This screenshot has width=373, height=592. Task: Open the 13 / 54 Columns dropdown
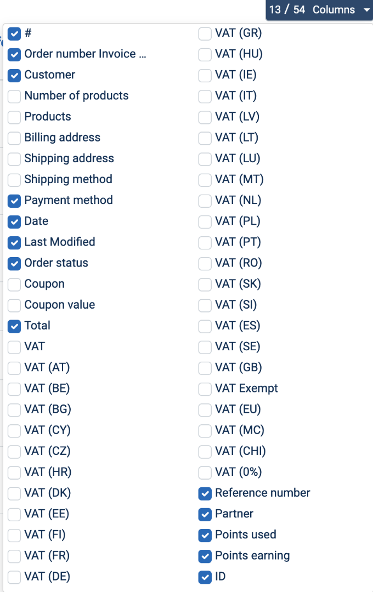(x=319, y=10)
